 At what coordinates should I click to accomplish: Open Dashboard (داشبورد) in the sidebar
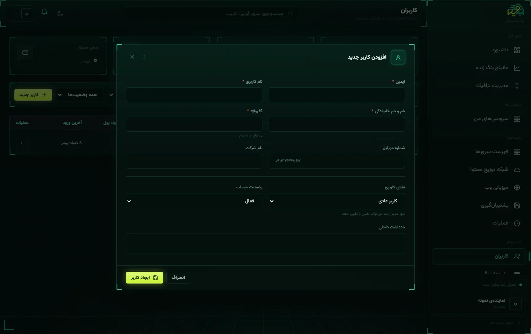point(479,50)
